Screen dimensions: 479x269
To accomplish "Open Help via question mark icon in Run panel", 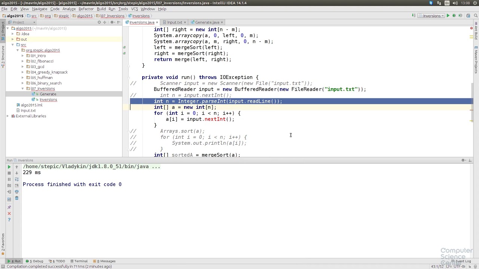I will point(9,220).
